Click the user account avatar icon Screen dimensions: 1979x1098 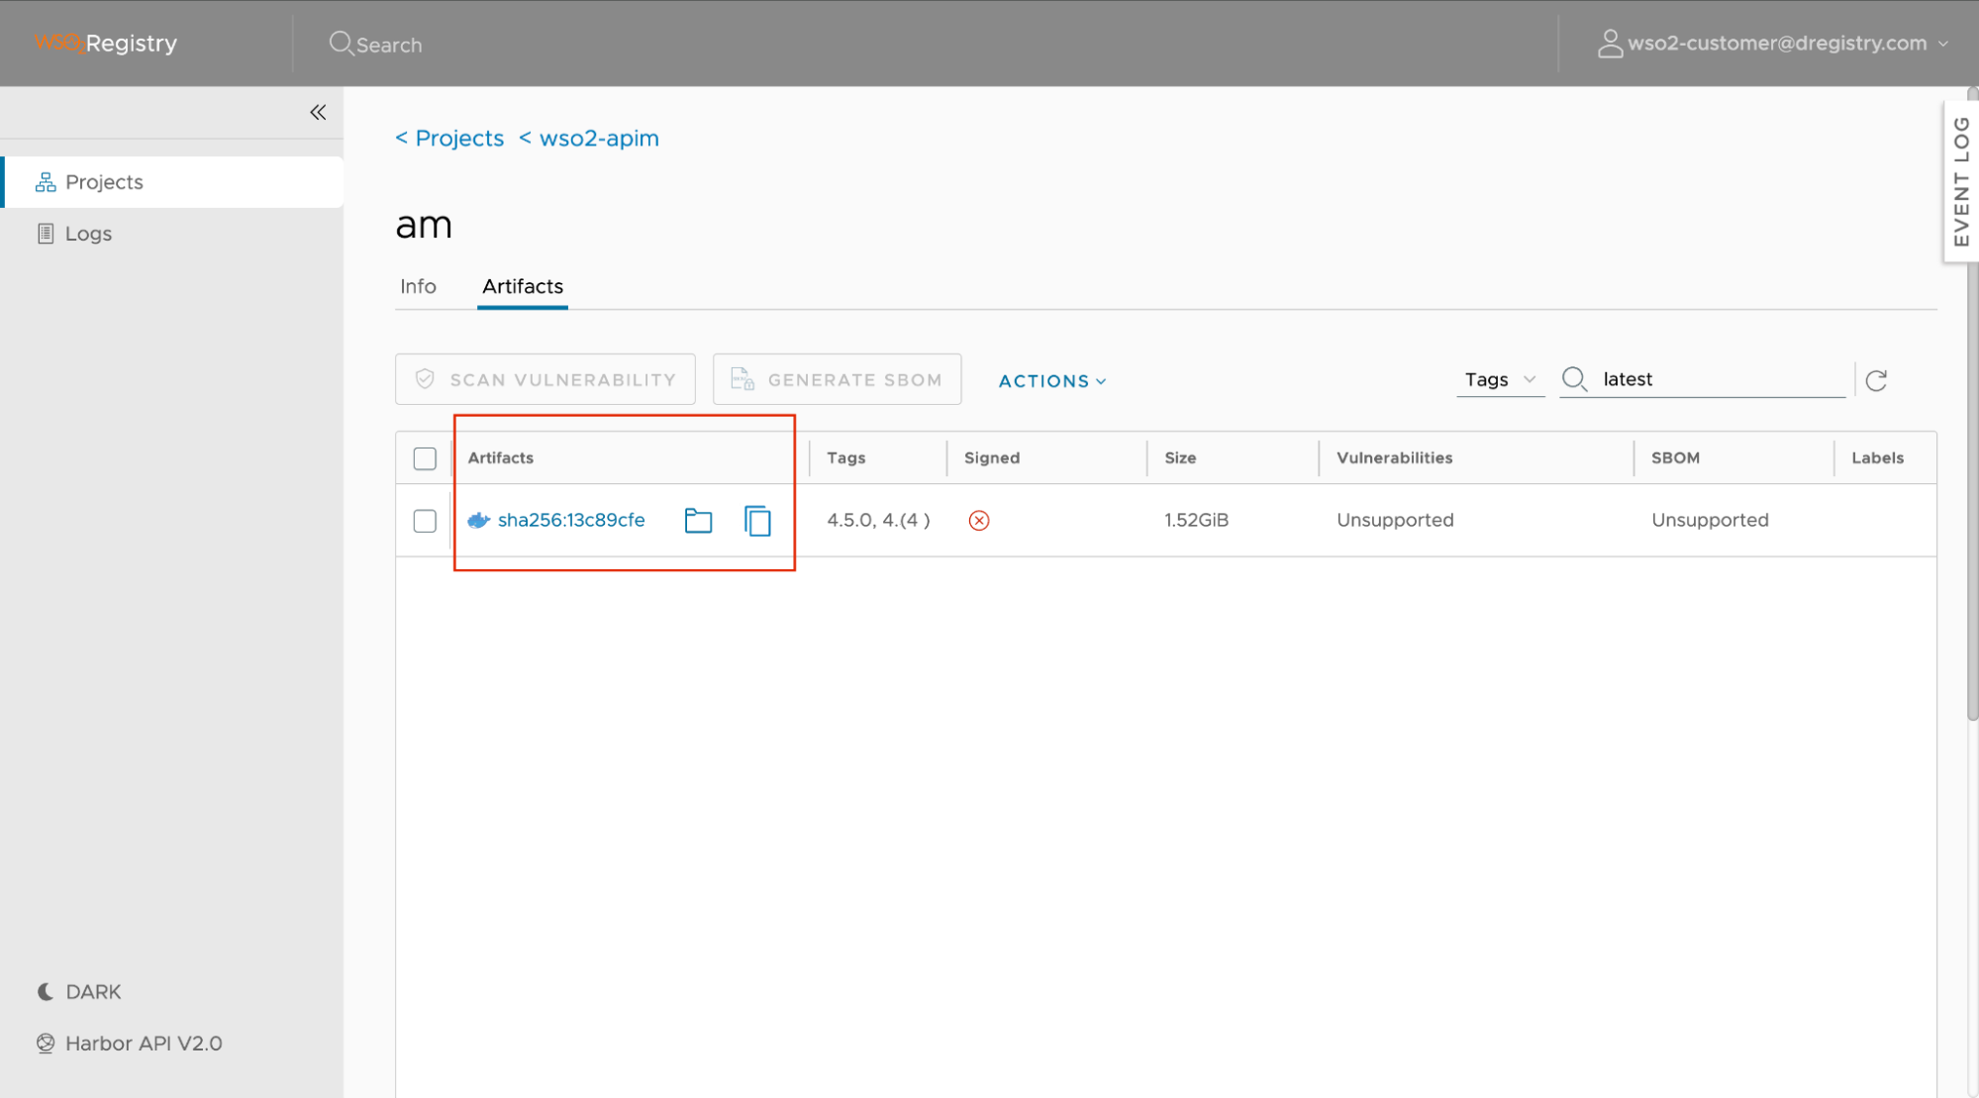point(1610,44)
